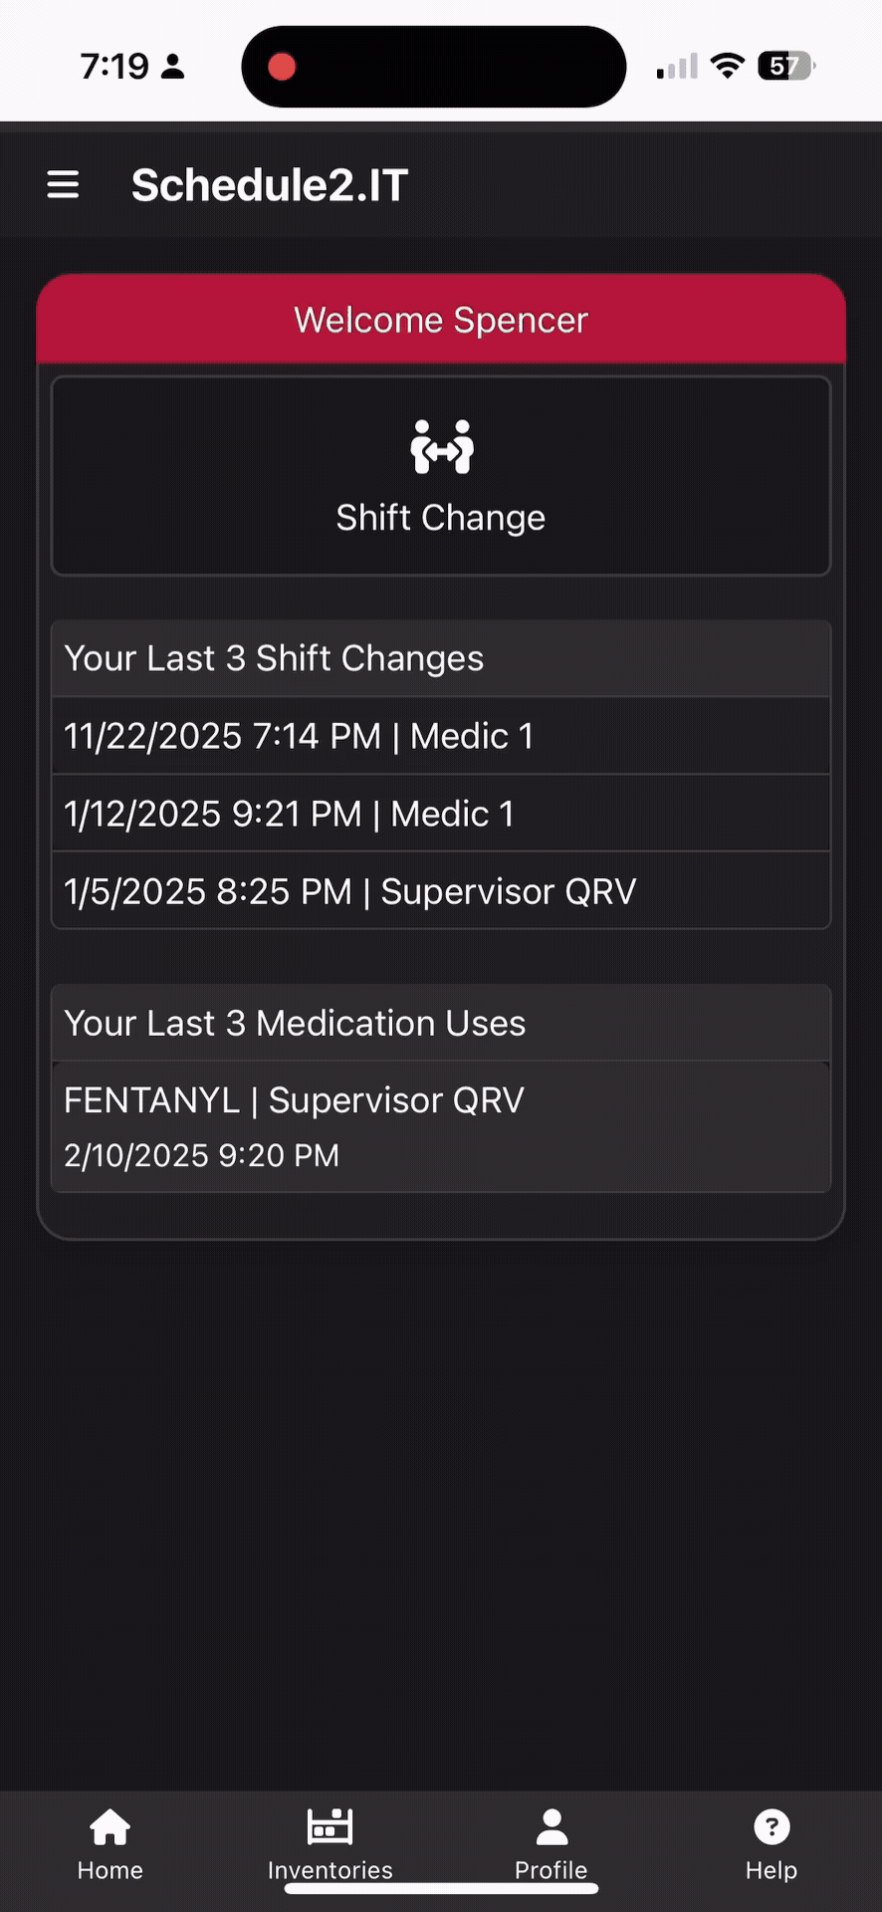Open the 1/5/2025 Supervisor QRV shift entry

tap(441, 891)
